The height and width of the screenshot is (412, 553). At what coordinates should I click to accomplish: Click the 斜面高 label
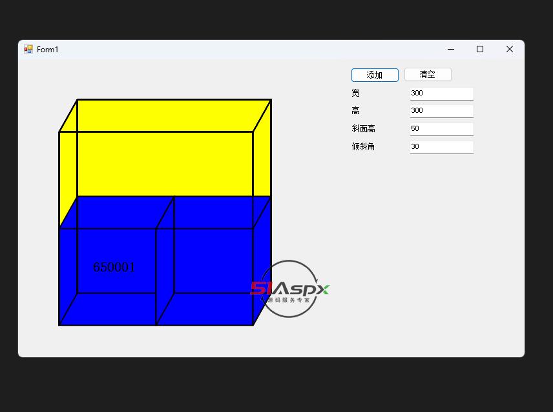[363, 129]
